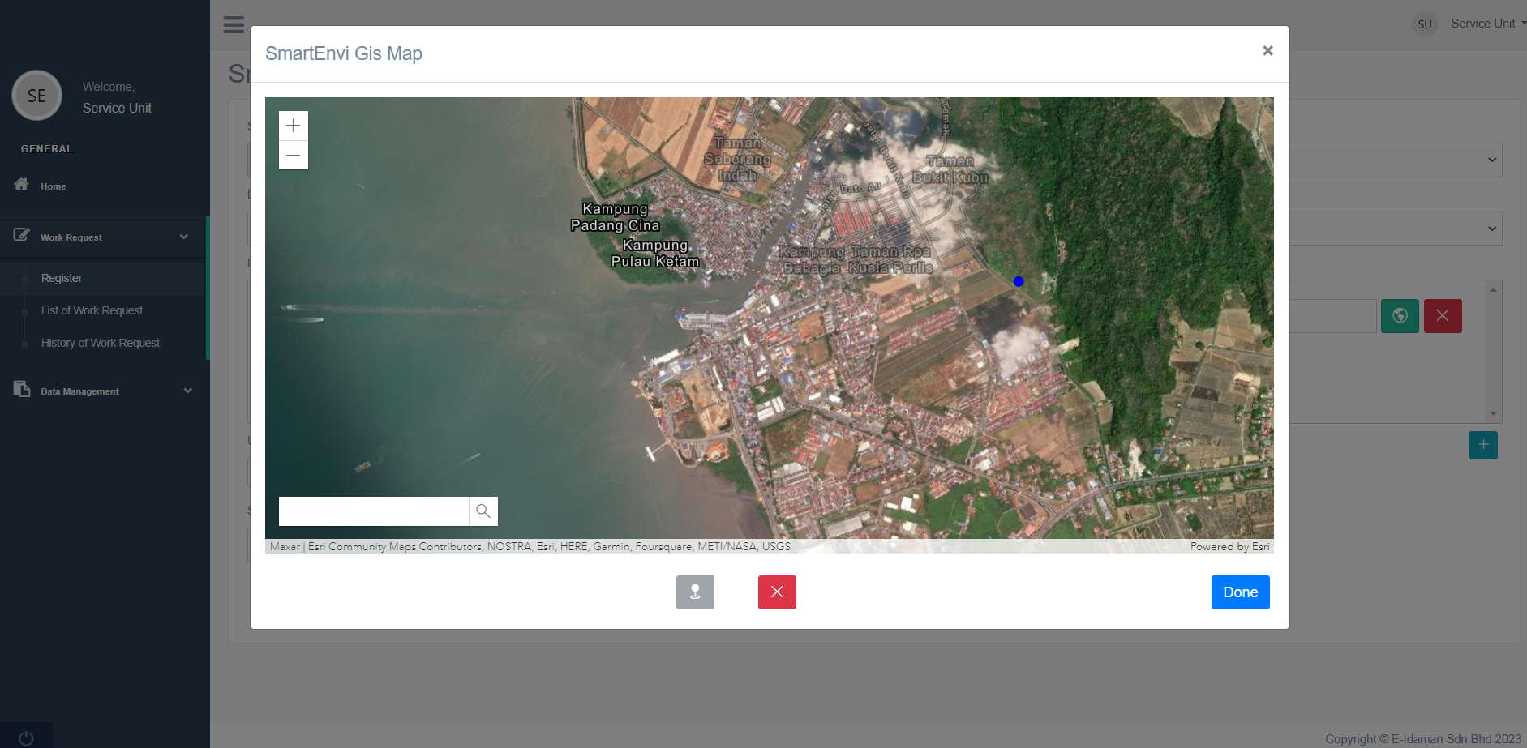Zoom out on the GIS map
This screenshot has height=748, width=1527.
(293, 155)
